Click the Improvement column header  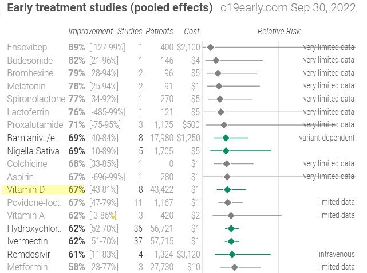[x=90, y=31]
